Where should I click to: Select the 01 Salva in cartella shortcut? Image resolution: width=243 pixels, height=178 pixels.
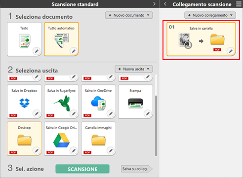point(201,39)
